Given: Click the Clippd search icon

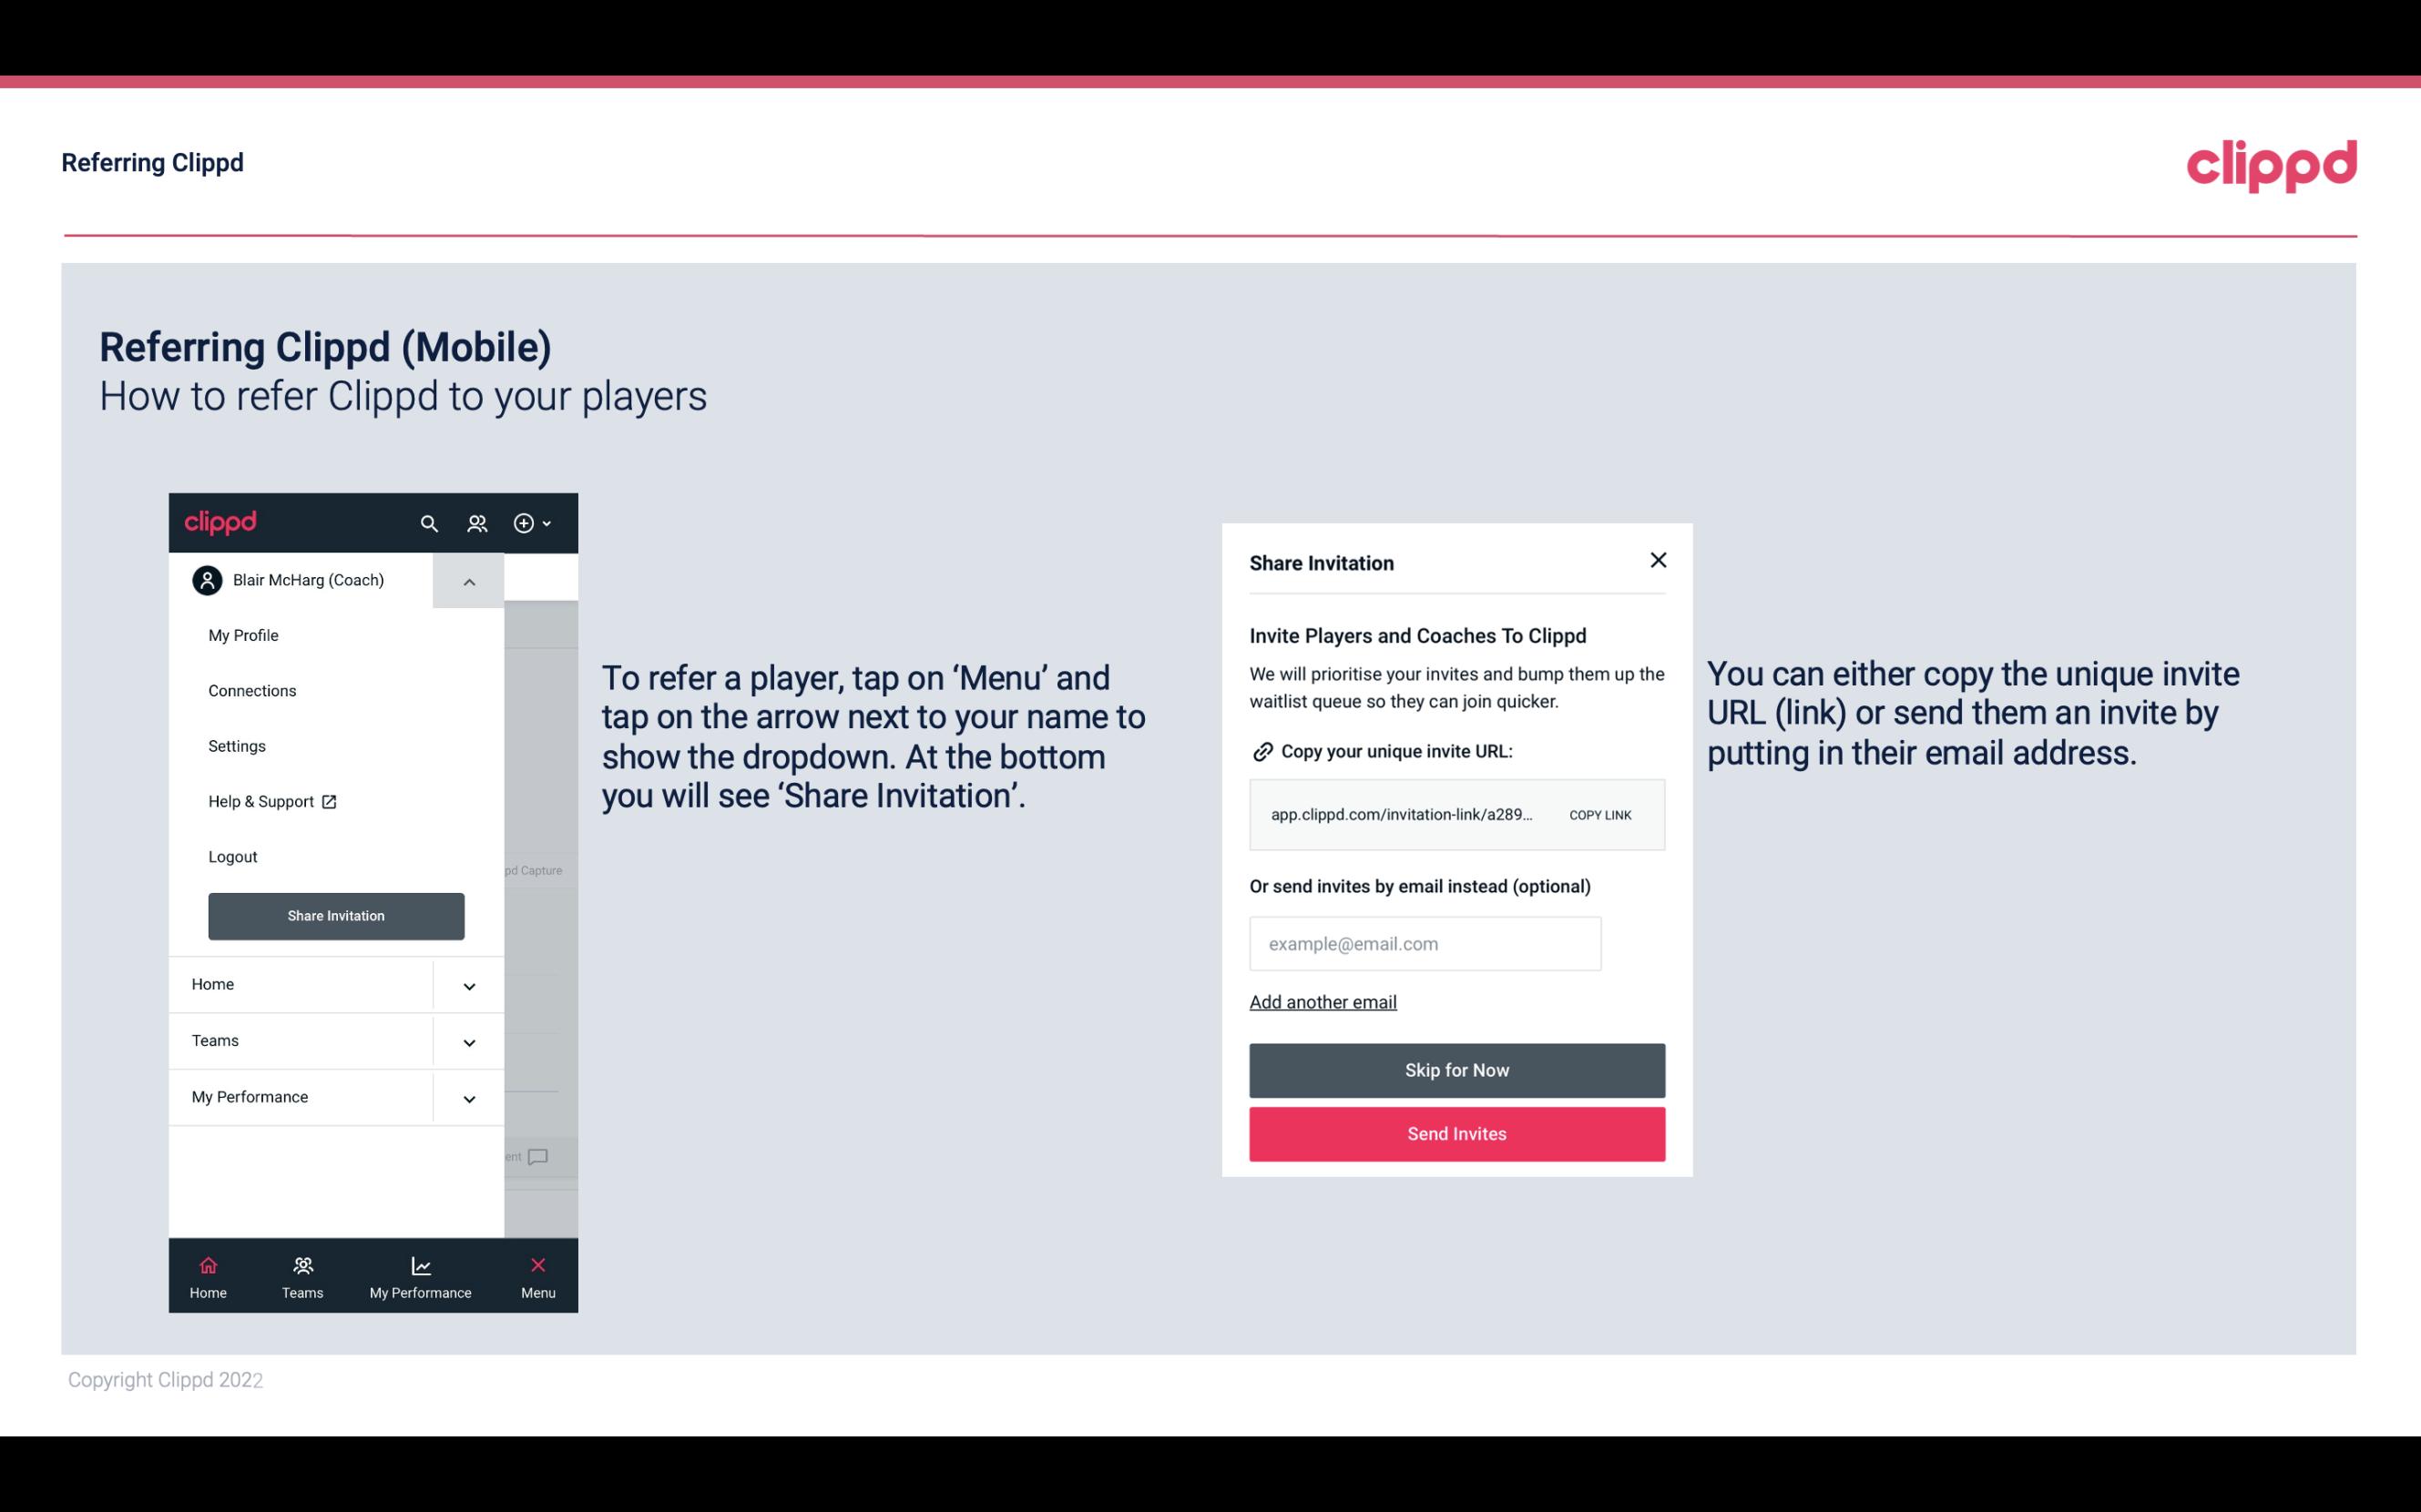Looking at the screenshot, I should (x=431, y=523).
